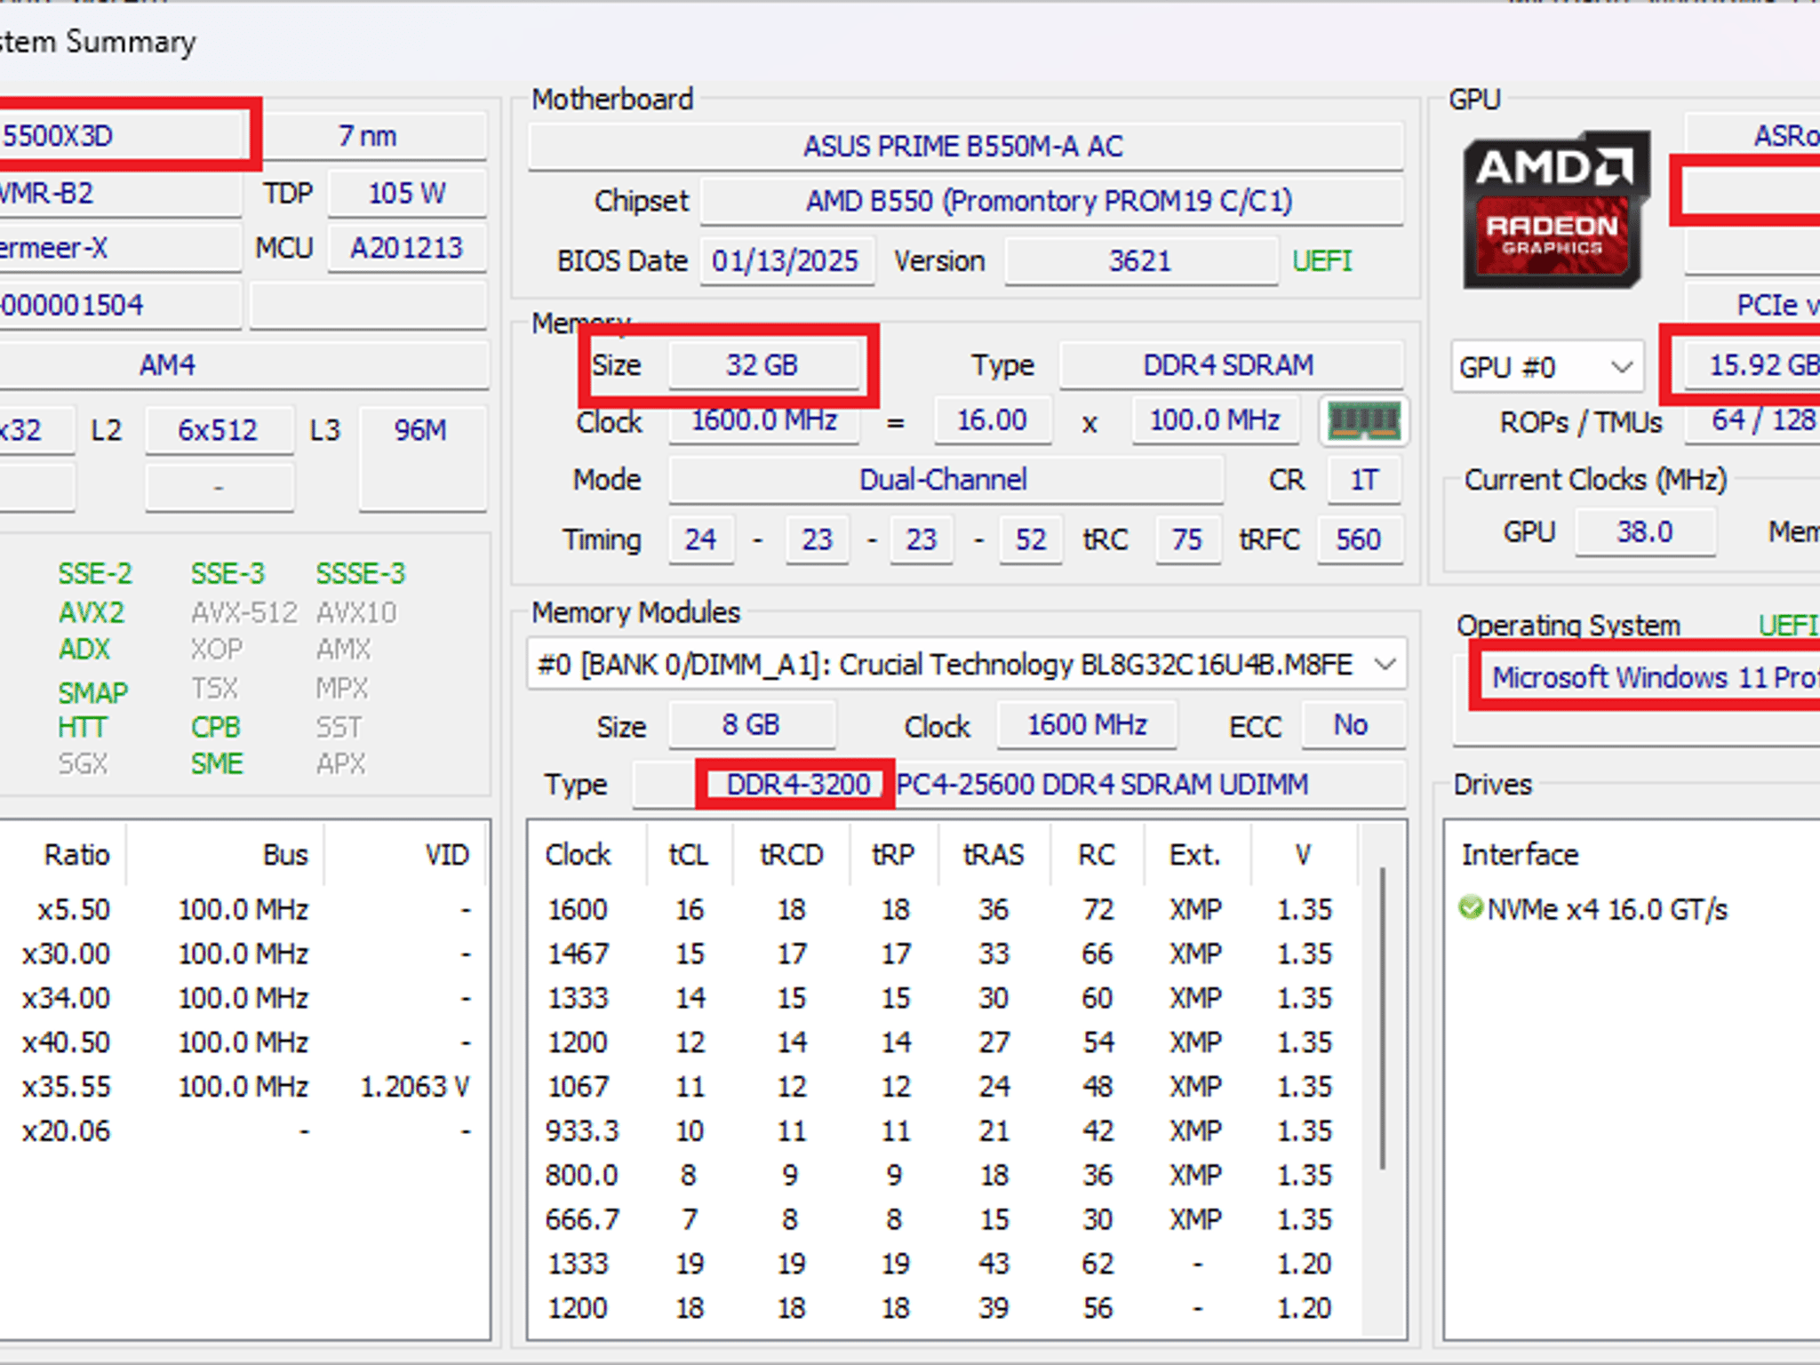Click the tRCD column header
The width and height of the screenshot is (1820, 1365).
792,854
